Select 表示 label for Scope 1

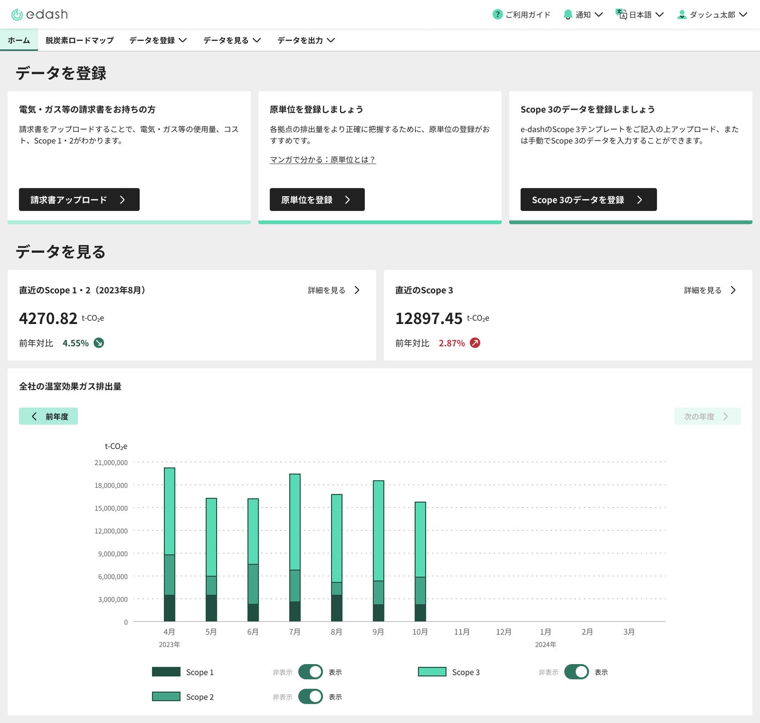tap(335, 672)
